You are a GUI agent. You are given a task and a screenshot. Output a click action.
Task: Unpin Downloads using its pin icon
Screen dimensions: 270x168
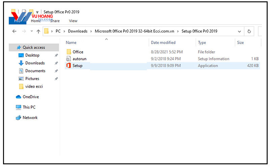(x=56, y=63)
